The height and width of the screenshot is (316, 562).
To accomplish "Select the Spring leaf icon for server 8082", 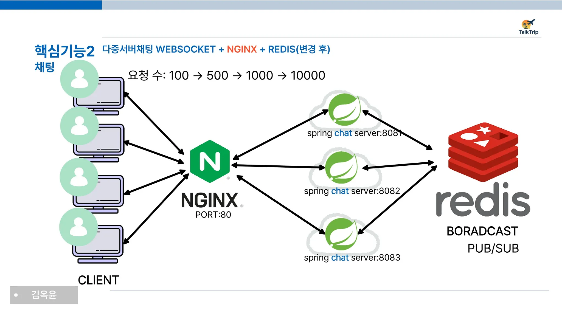I will point(341,168).
